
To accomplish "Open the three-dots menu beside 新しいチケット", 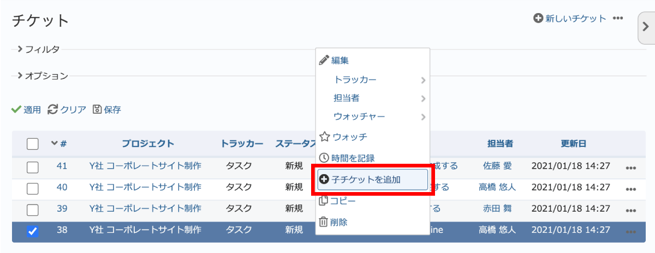I will (x=618, y=18).
